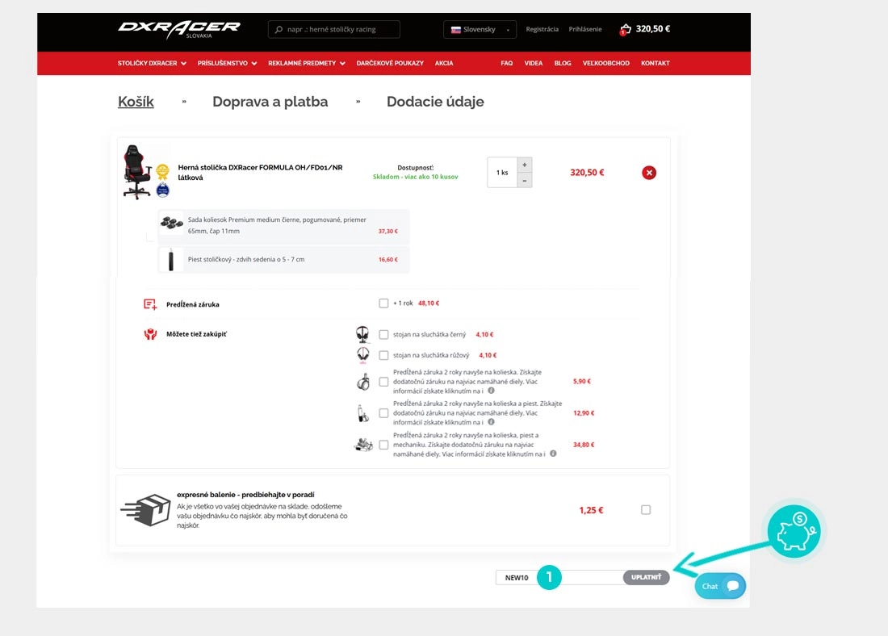Expand the Stoličky DXRacer menu
The width and height of the screenshot is (888, 636).
click(152, 64)
